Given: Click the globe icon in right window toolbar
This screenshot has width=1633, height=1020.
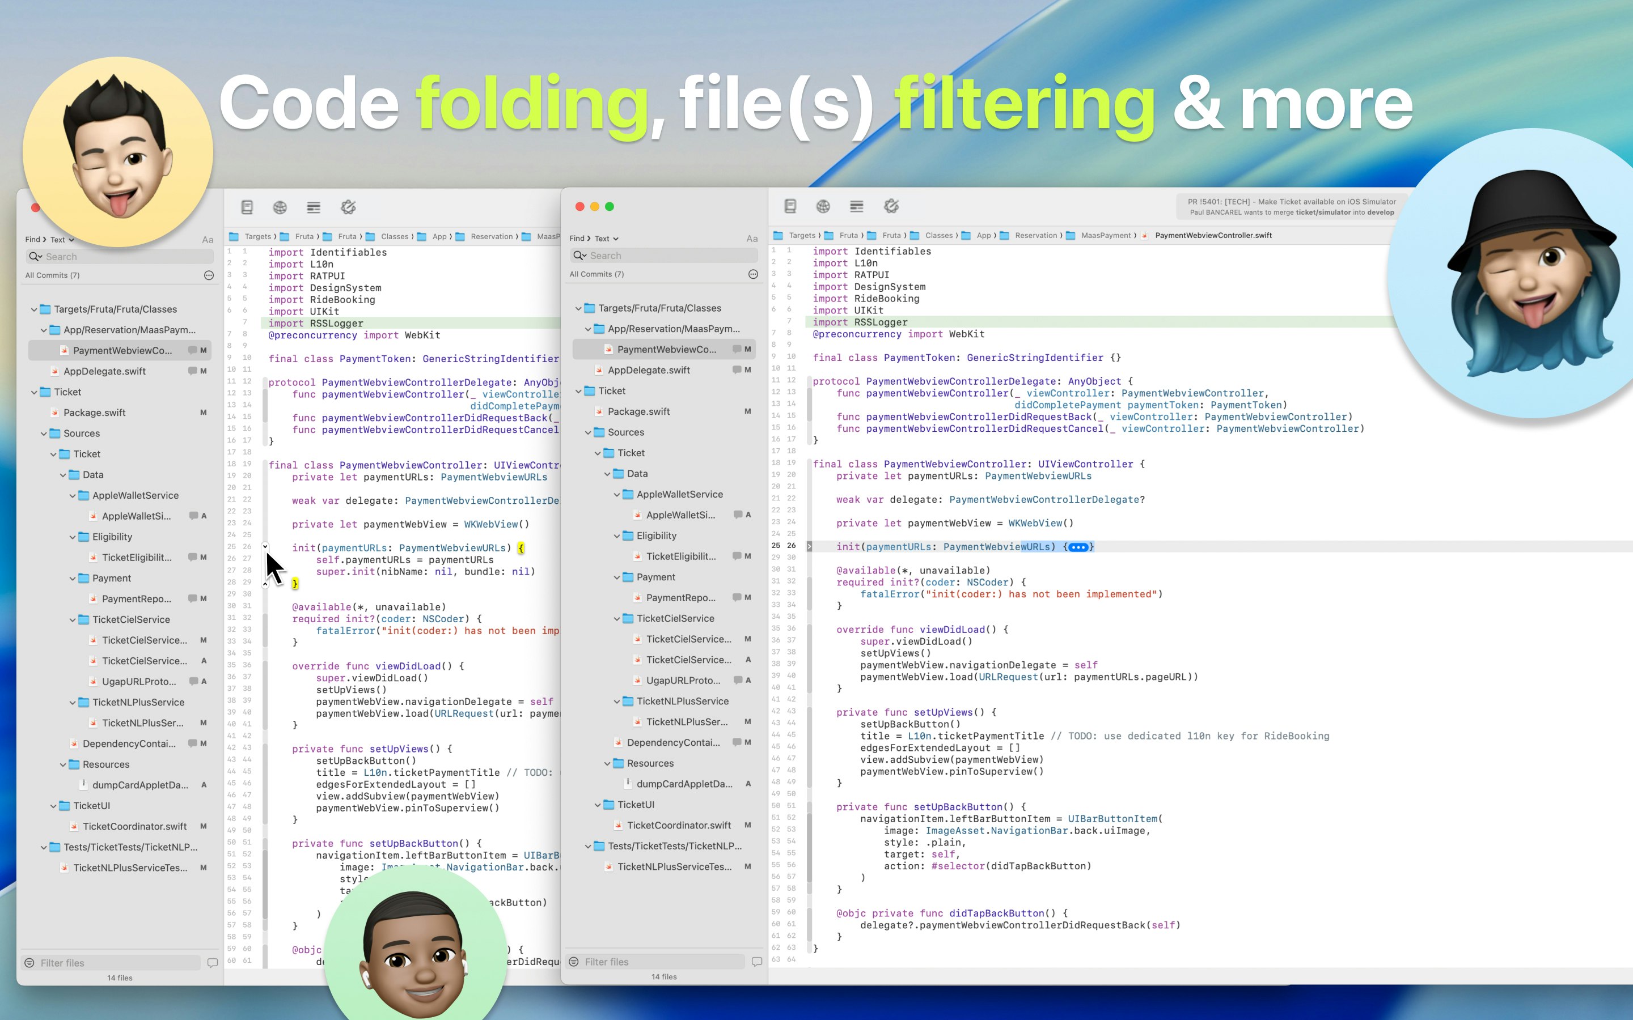Looking at the screenshot, I should pos(823,206).
